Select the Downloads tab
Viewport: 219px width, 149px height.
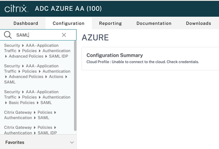199,23
